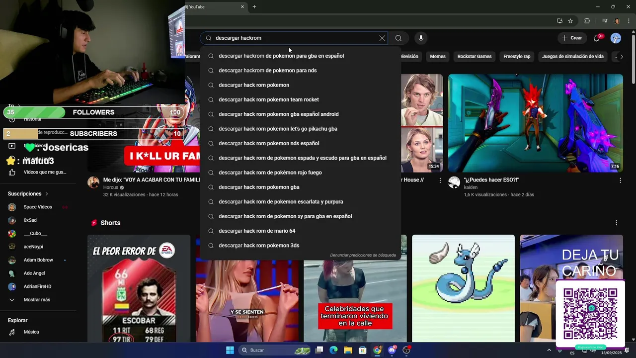Open the 0xSad channel avatar
The image size is (636, 358).
coord(12,220)
